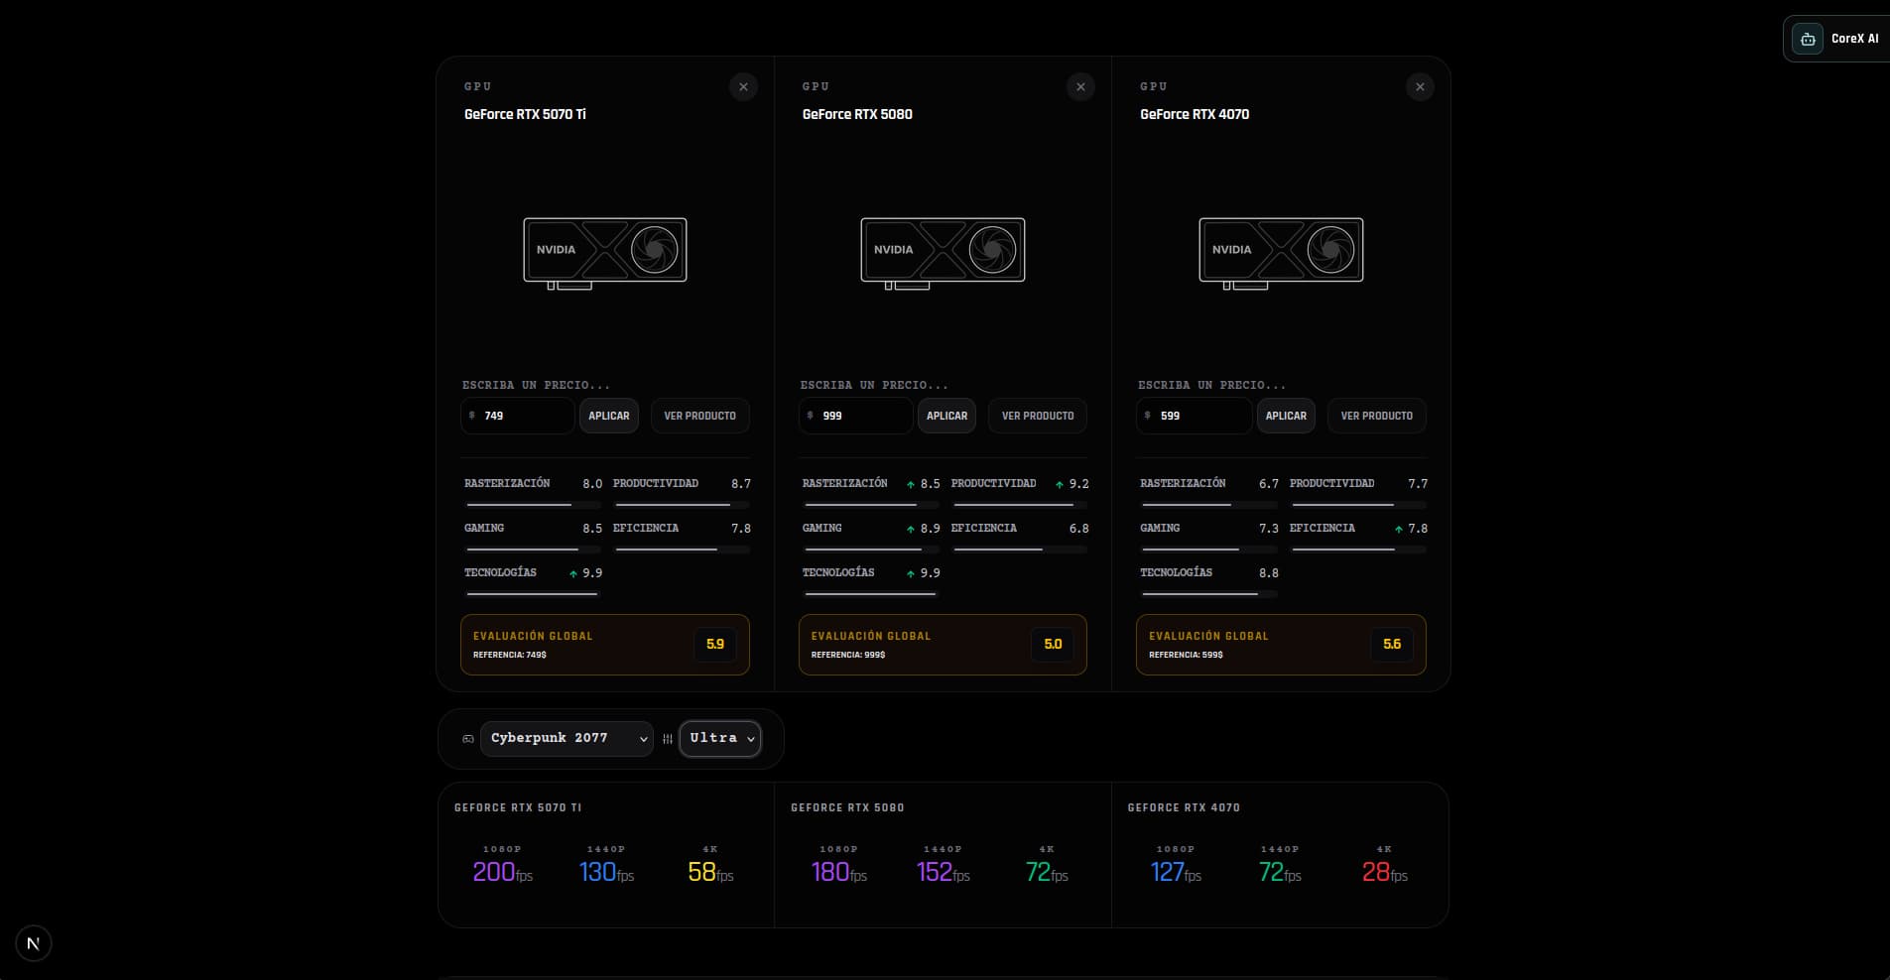Click the RTX 5080 Eficiencia score 6.8

[x=1079, y=529]
